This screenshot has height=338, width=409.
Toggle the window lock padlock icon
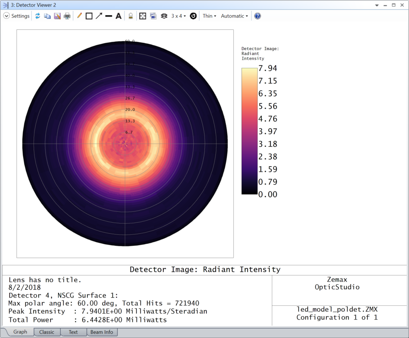click(130, 16)
